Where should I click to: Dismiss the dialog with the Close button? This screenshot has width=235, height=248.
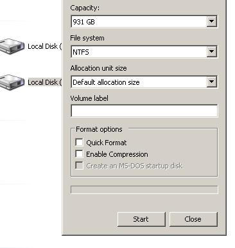(193, 219)
